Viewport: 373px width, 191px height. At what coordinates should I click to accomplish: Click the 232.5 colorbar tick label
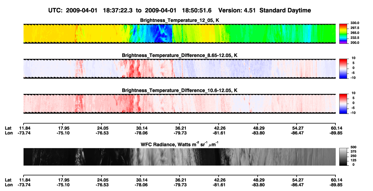pyautogui.click(x=355, y=38)
